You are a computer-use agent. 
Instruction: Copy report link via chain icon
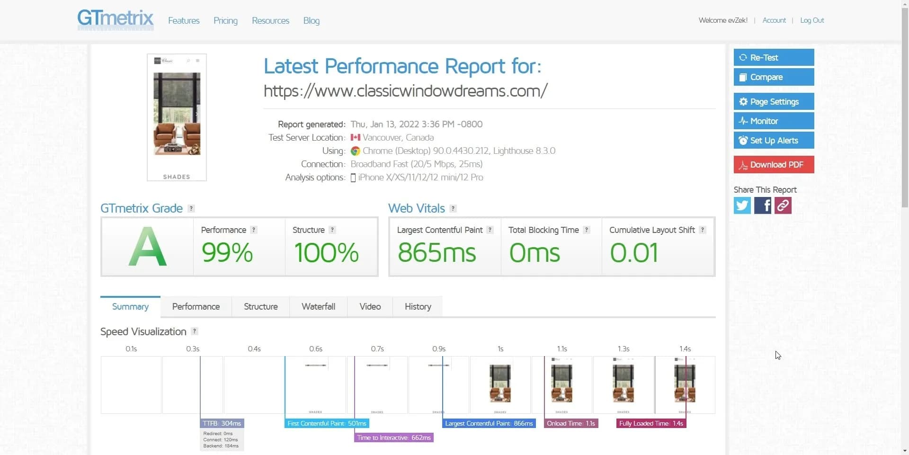pyautogui.click(x=783, y=205)
